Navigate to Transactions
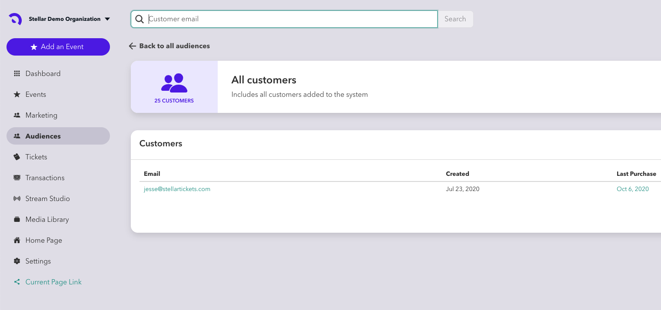This screenshot has height=310, width=661. (x=58, y=178)
